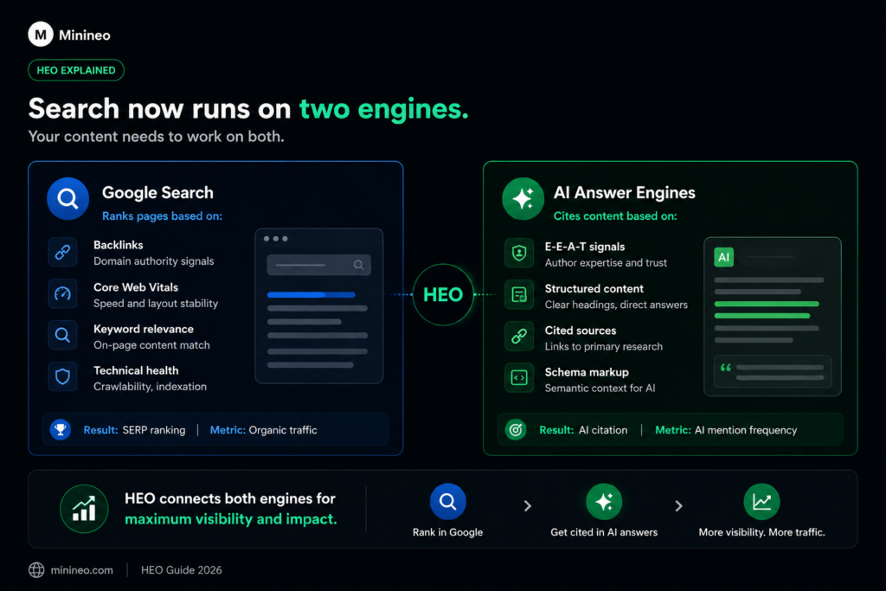Click the quote mark icon in AI mockup
The image size is (886, 591).
(x=726, y=368)
